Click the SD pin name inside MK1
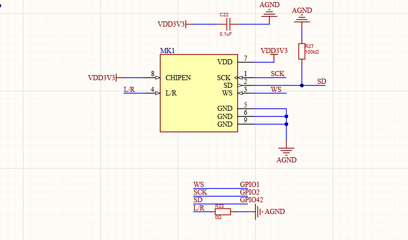 (x=228, y=85)
